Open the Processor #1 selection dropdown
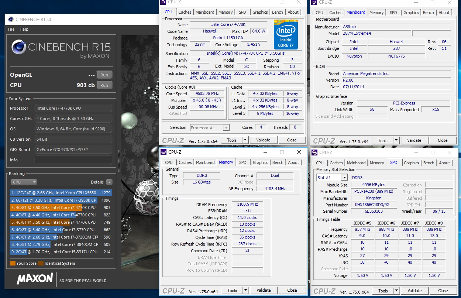The width and height of the screenshot is (461, 298). pos(210,128)
